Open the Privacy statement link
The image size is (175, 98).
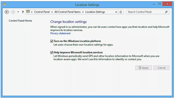point(60,33)
